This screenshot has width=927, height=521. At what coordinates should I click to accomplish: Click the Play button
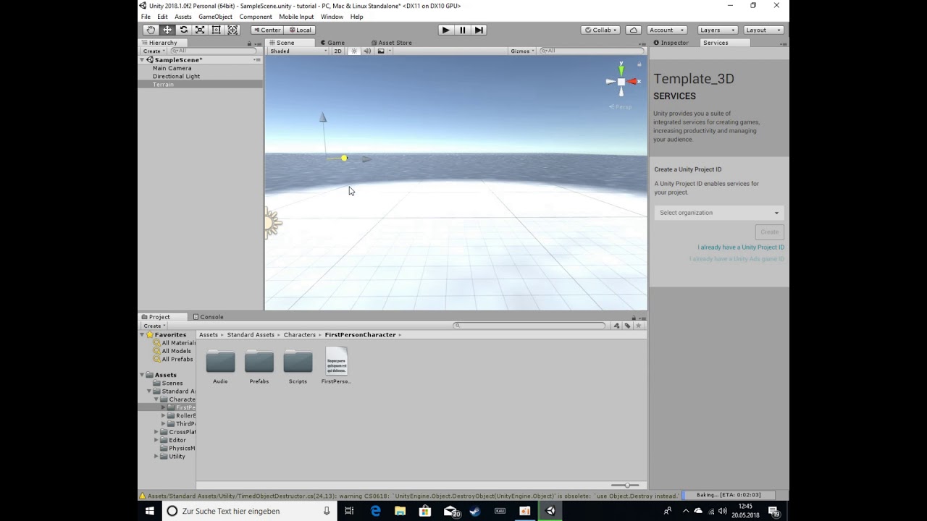click(445, 30)
